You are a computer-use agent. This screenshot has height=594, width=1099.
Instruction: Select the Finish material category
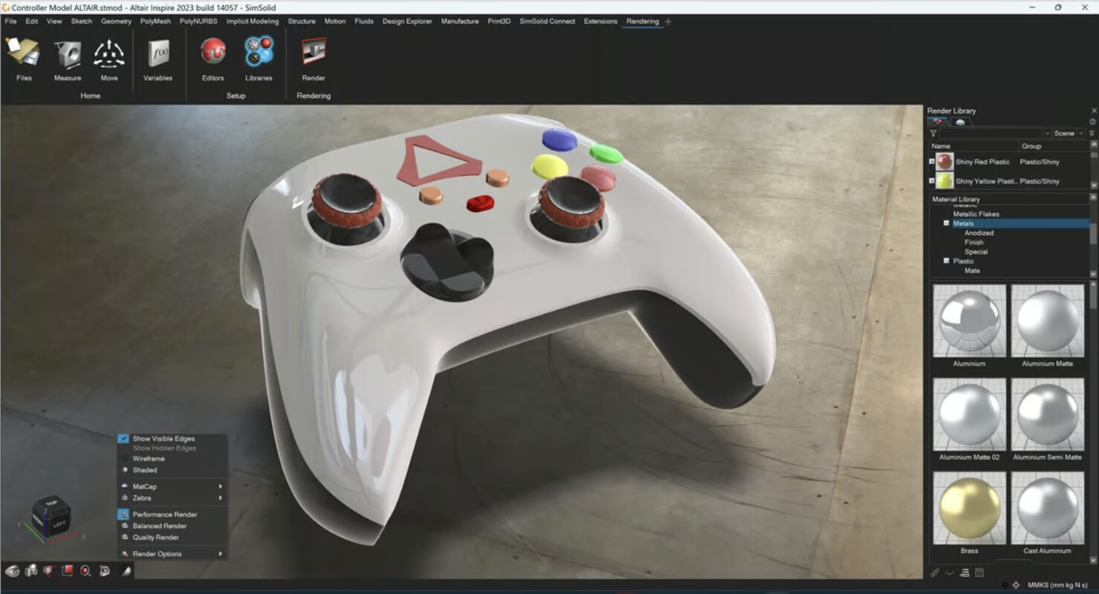973,243
